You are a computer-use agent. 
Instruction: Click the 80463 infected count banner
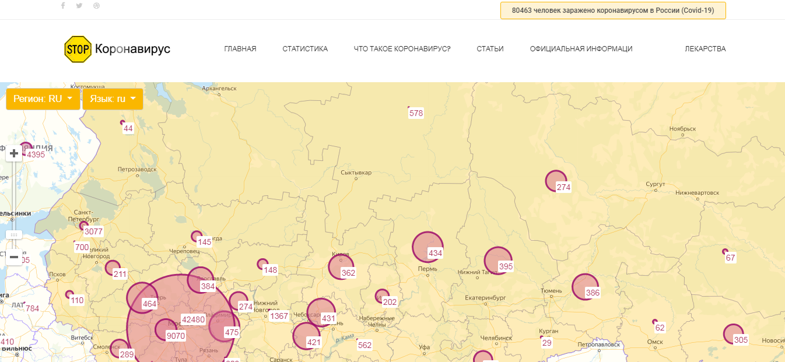(613, 10)
